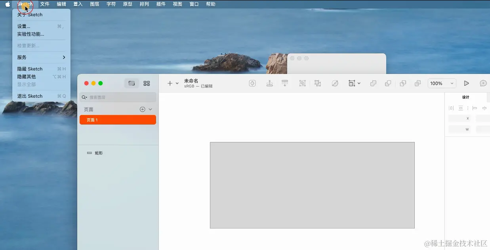Click the inspector more options dots icon
Image resolution: width=490 pixels, height=250 pixels.
click(468, 108)
